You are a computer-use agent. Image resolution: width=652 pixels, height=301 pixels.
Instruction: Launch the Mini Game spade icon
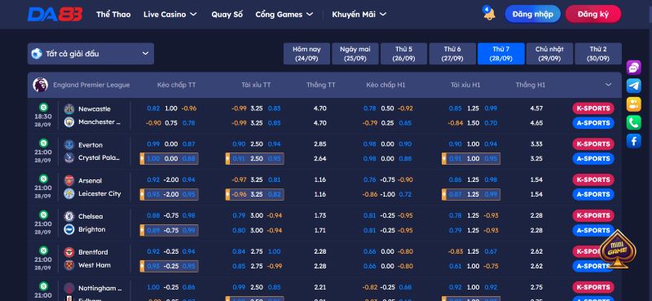click(x=618, y=249)
